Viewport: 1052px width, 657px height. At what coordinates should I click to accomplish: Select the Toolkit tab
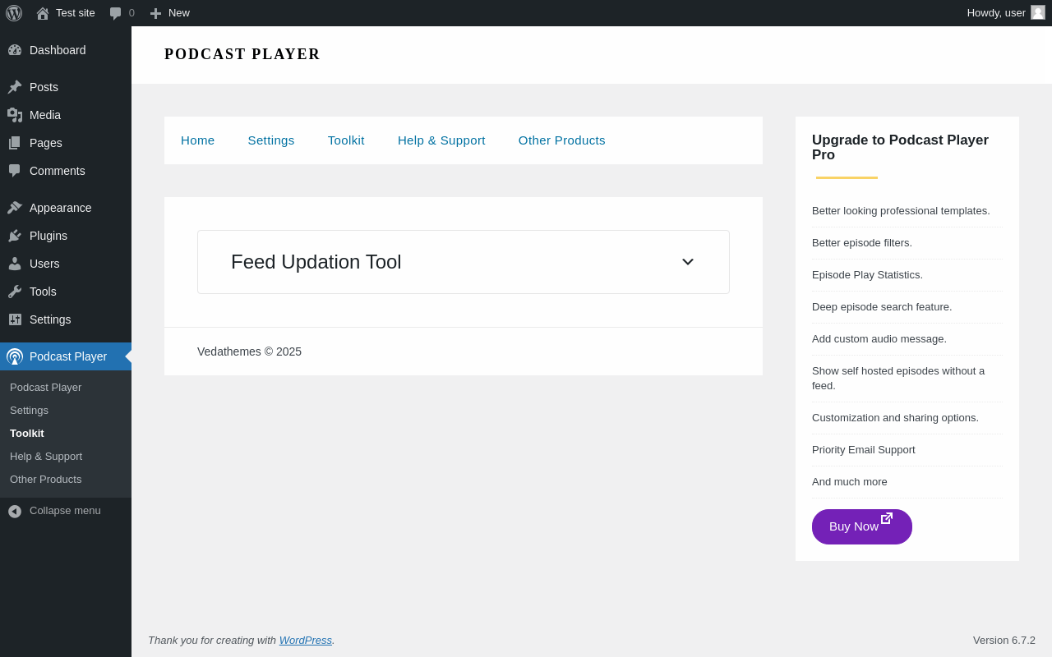346,140
